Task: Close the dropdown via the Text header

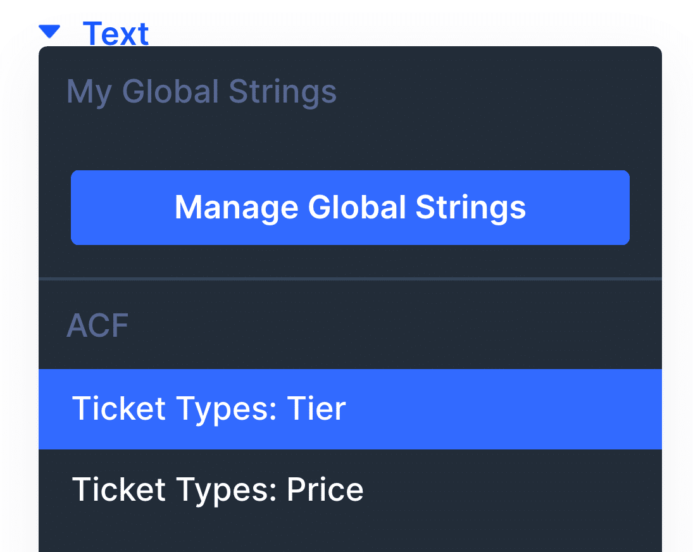Action: [115, 34]
